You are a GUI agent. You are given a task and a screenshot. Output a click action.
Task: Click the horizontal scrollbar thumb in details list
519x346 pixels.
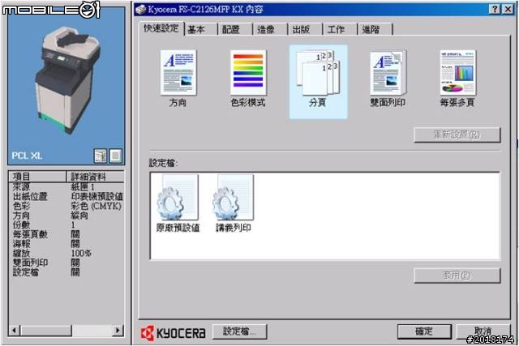(x=46, y=330)
